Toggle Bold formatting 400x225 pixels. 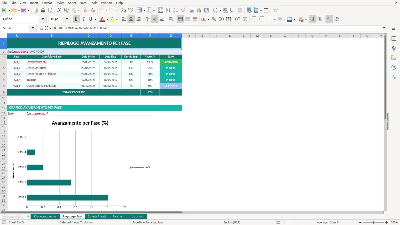click(76, 19)
